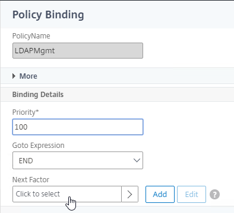Click the disabled LDAPMgmt PolicyName field
Viewport: 234px width, 213px height.
pos(78,50)
